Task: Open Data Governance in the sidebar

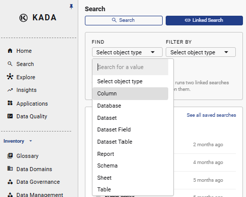Action: (38, 182)
